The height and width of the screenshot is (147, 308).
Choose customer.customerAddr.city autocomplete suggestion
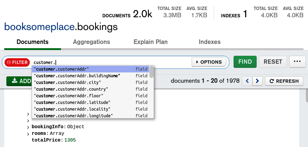click(67, 82)
